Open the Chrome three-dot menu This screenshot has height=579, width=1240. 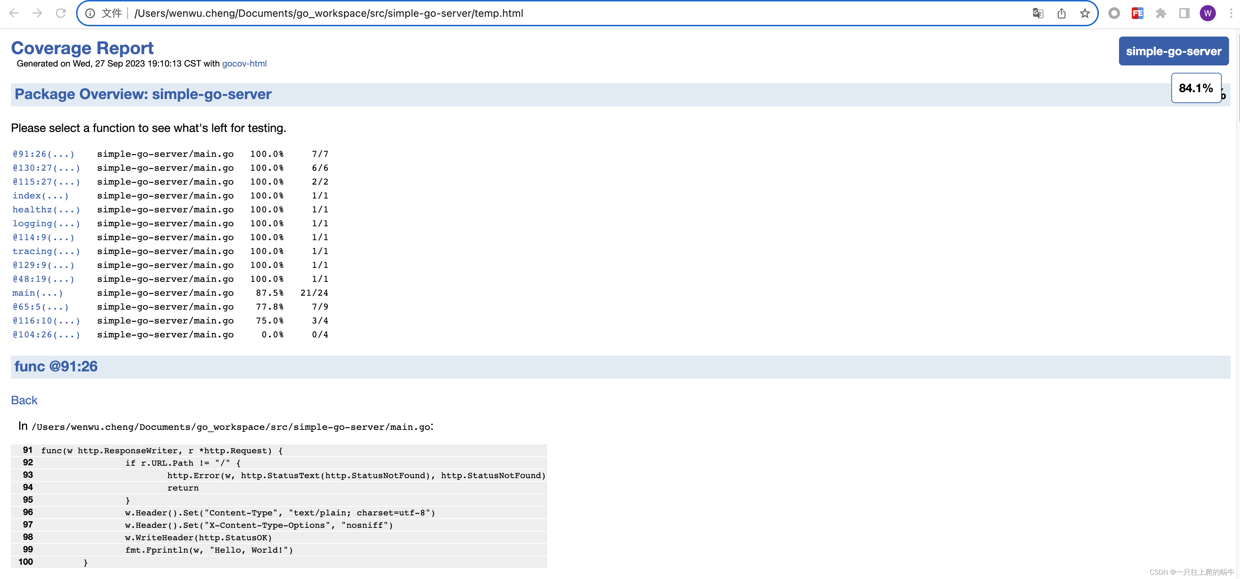[1231, 13]
